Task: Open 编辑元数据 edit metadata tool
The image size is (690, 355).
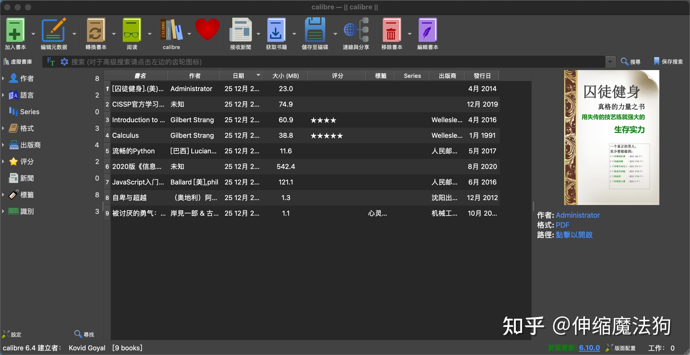Action: [54, 30]
